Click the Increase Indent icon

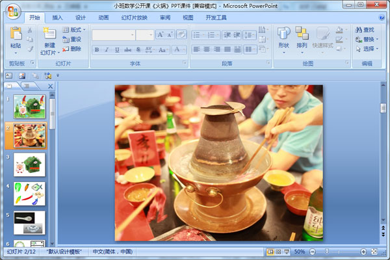pyautogui.click(x=237, y=35)
